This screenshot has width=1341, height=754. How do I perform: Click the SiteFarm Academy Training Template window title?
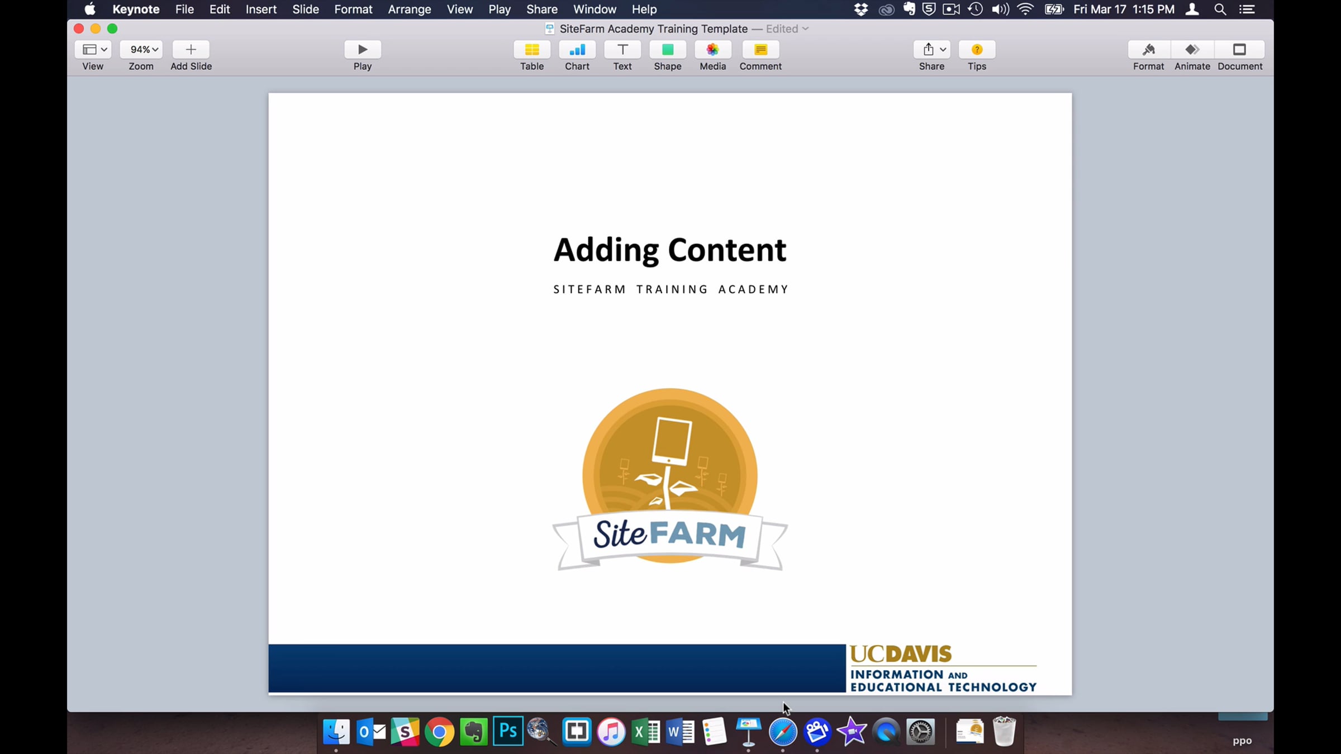(654, 29)
